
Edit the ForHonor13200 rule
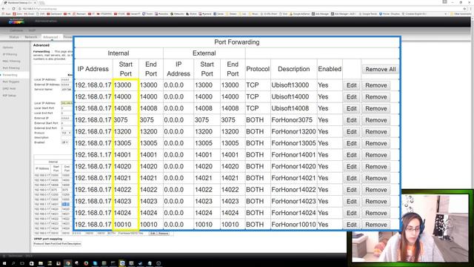[351, 132]
